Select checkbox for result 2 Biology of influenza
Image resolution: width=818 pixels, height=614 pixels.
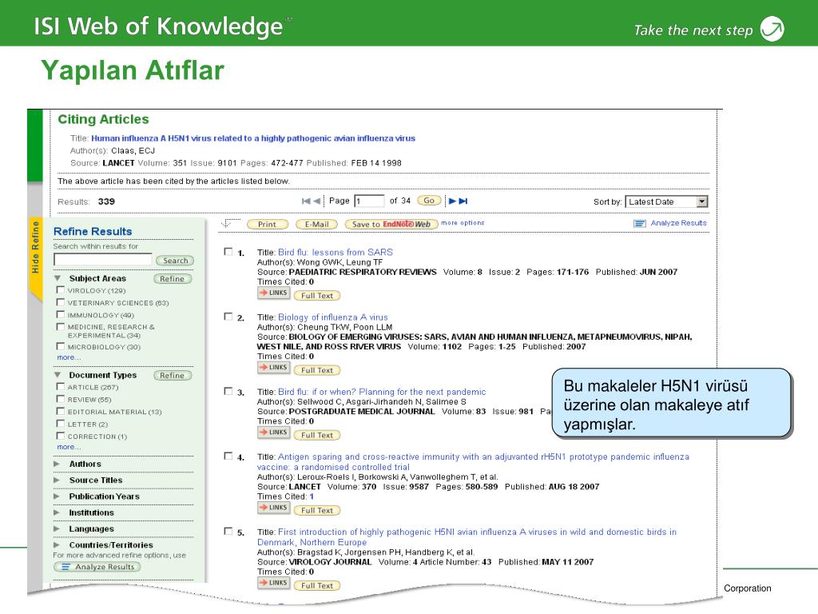(228, 317)
